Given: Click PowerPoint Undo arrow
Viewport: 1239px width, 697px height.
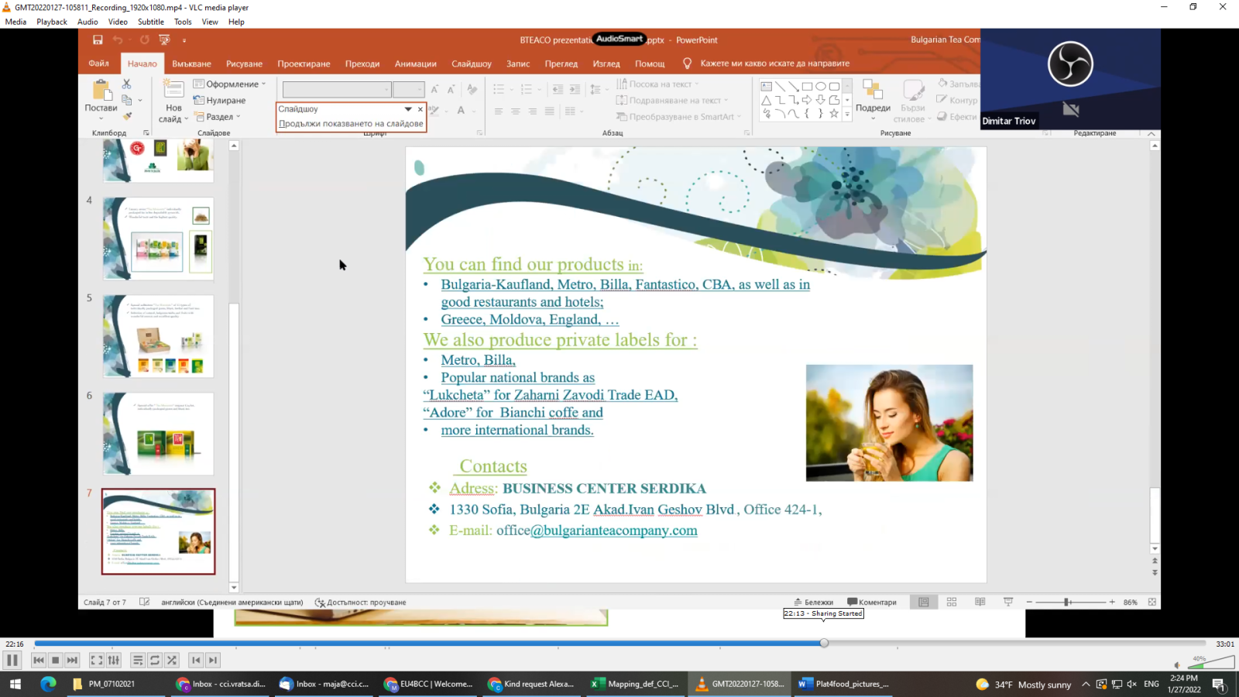Looking at the screenshot, I should [x=118, y=39].
